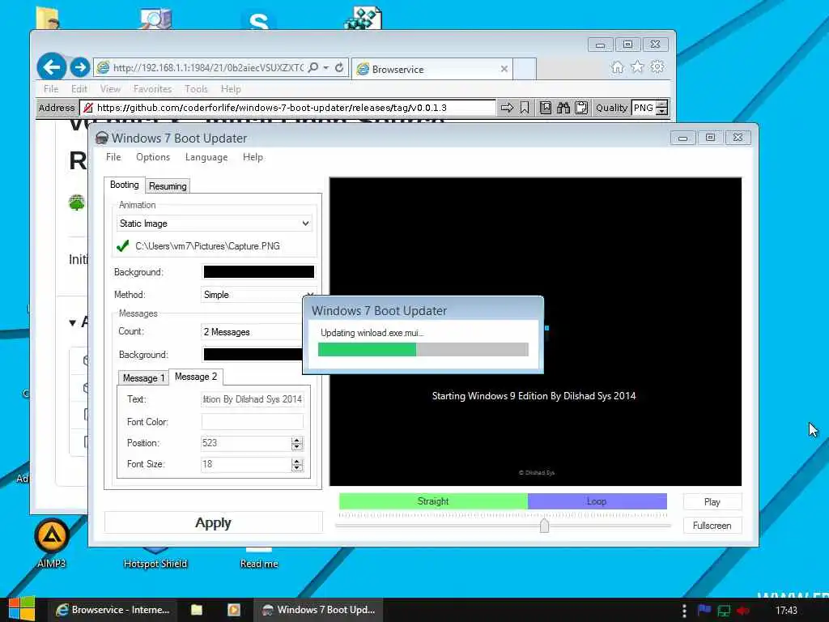
Task: Open IE favorites star icon
Action: coord(638,67)
